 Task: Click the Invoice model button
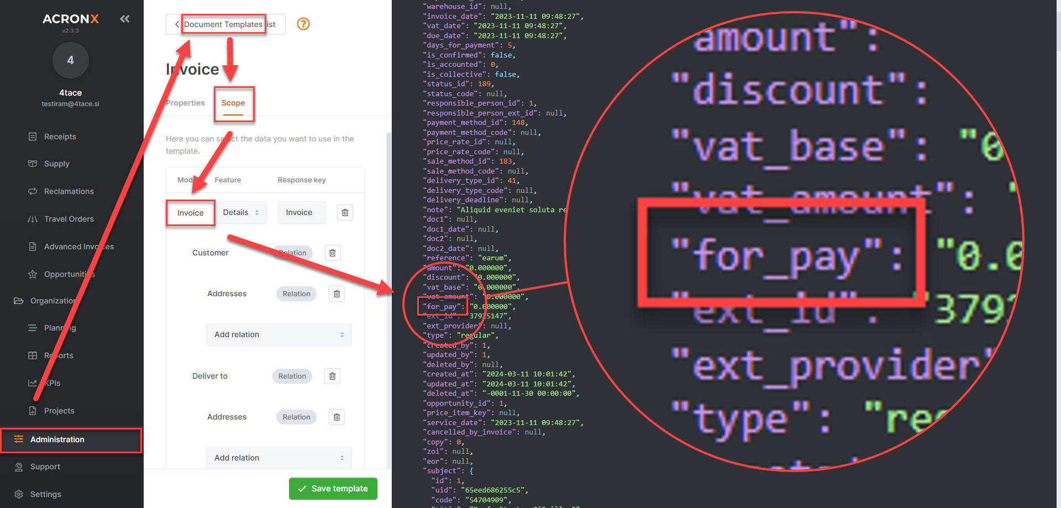[x=191, y=213]
